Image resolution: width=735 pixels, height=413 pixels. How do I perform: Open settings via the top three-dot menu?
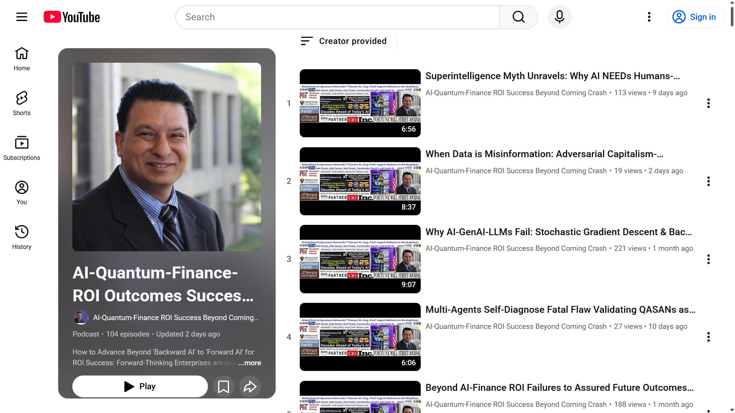(x=649, y=17)
